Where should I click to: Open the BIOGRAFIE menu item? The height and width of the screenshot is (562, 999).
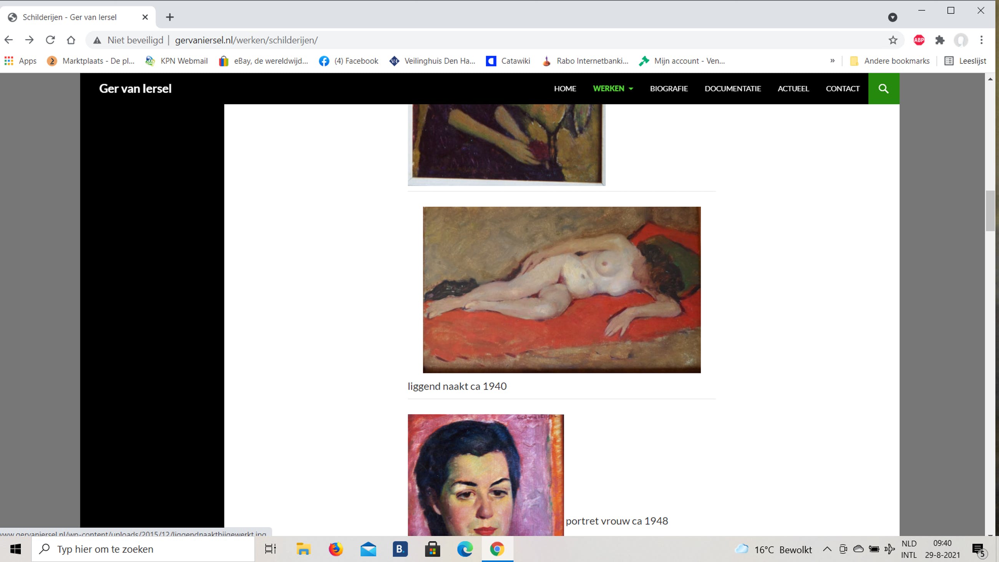[x=669, y=88]
